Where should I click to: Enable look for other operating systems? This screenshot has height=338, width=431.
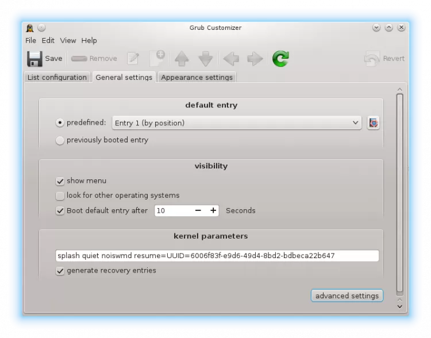pos(60,196)
